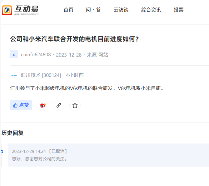Select the 2023-12-29 cancelled history reply
This screenshot has width=209, height=186.
[108, 155]
